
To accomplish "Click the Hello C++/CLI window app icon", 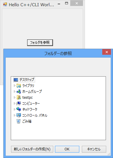I will click(5, 5).
